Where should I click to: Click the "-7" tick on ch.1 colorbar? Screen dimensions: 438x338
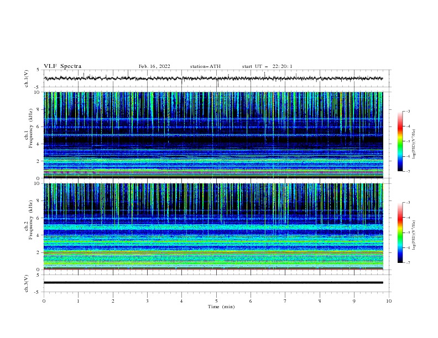pyautogui.click(x=408, y=171)
